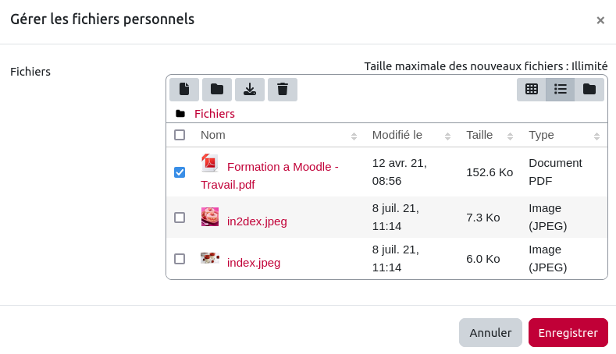Tick the index.jpeg file checkbox

pos(180,259)
